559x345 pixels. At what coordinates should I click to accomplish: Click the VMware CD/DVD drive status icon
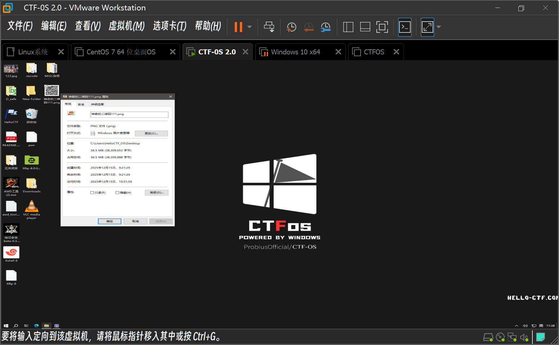[x=500, y=337]
